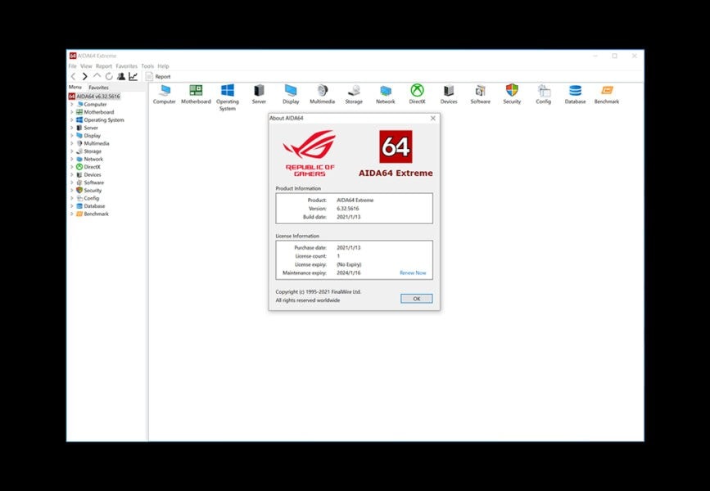Click the graph chart toolbar icon
The image size is (710, 491).
(133, 76)
